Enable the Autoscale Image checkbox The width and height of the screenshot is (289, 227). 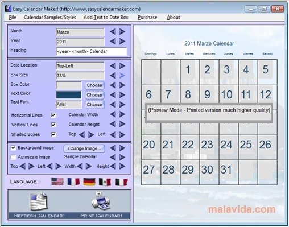click(x=13, y=157)
